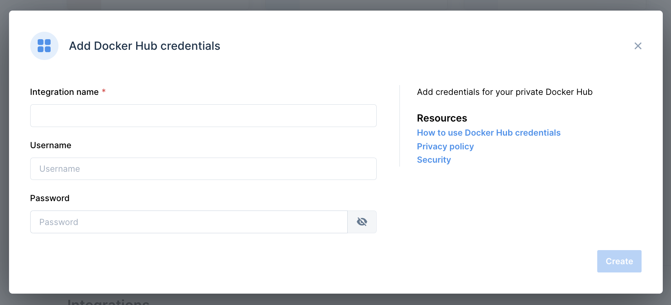Click the Integrations heading behind the dialog

108,301
